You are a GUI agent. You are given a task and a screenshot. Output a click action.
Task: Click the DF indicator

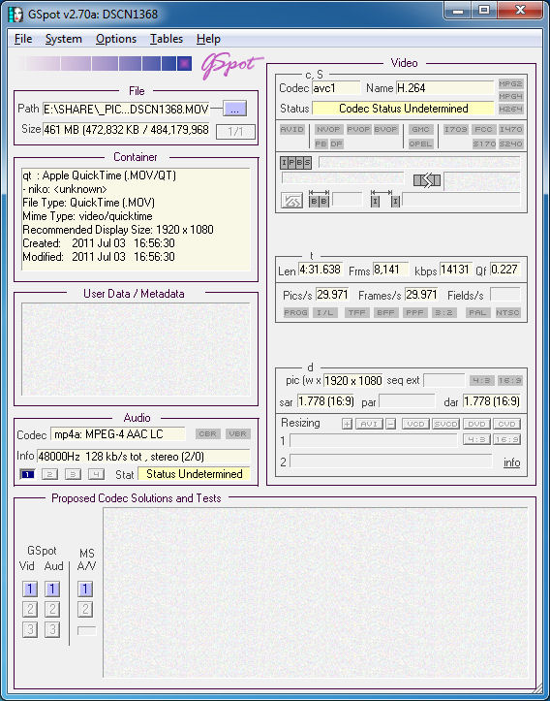(x=337, y=143)
